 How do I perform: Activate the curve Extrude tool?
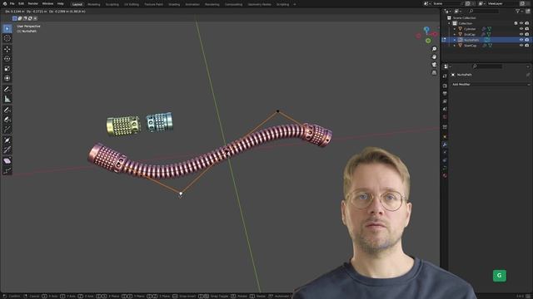7,130
